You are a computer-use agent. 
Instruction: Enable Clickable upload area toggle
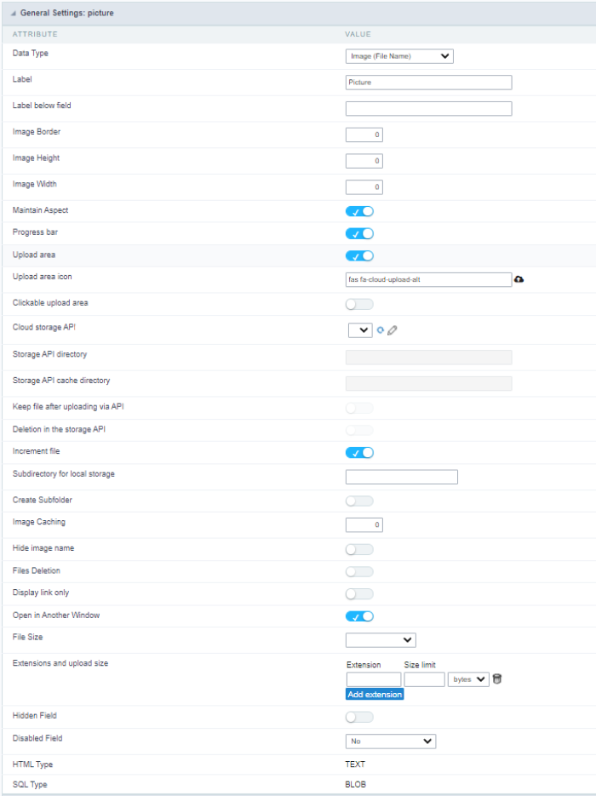click(x=359, y=304)
